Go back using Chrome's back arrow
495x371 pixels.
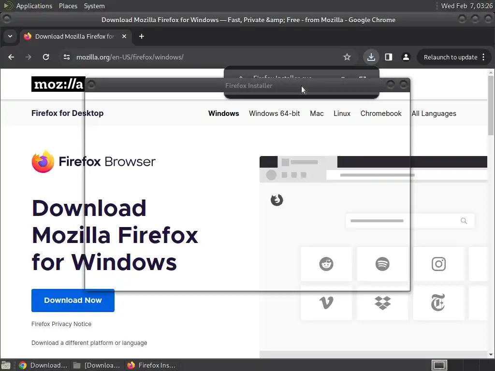tap(11, 57)
